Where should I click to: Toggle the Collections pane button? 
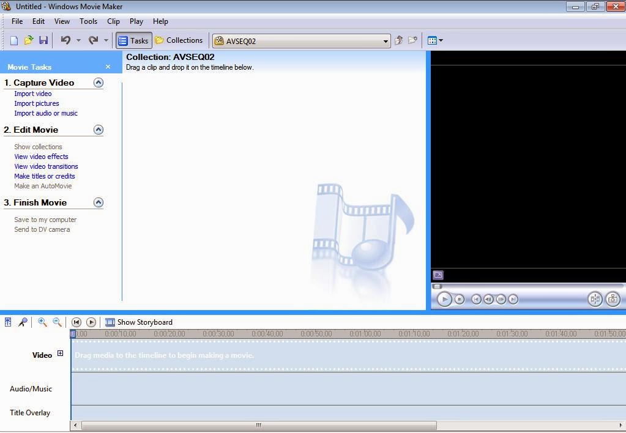point(179,40)
